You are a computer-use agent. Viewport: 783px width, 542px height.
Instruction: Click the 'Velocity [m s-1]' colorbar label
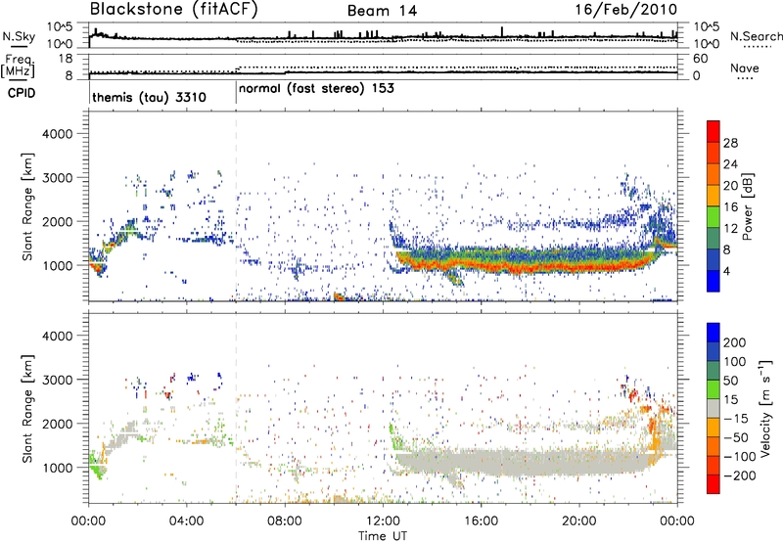pos(765,408)
